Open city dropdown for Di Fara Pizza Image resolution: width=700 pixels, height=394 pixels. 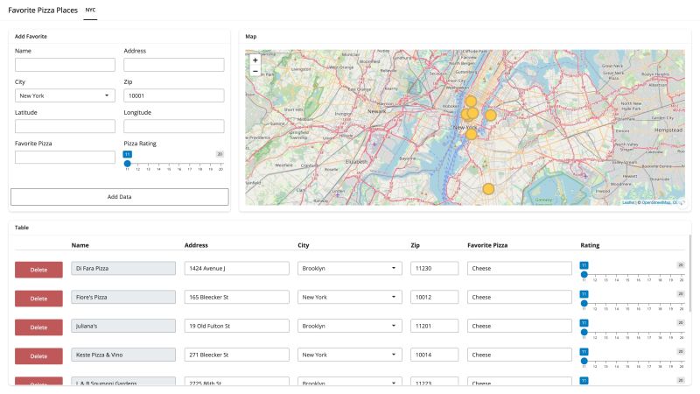[349, 268]
